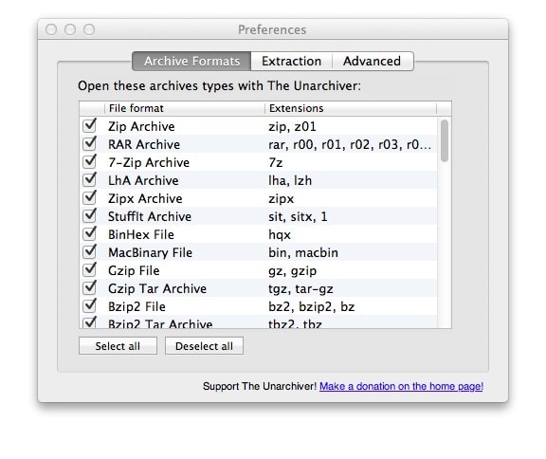The width and height of the screenshot is (546, 459).
Task: Uncheck the BinHex File checkbox
Action: point(89,234)
